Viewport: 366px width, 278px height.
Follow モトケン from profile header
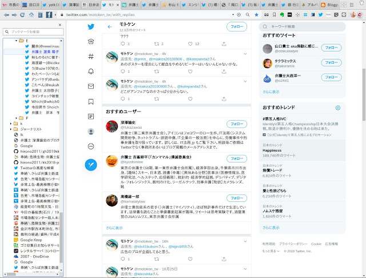[x=237, y=27]
